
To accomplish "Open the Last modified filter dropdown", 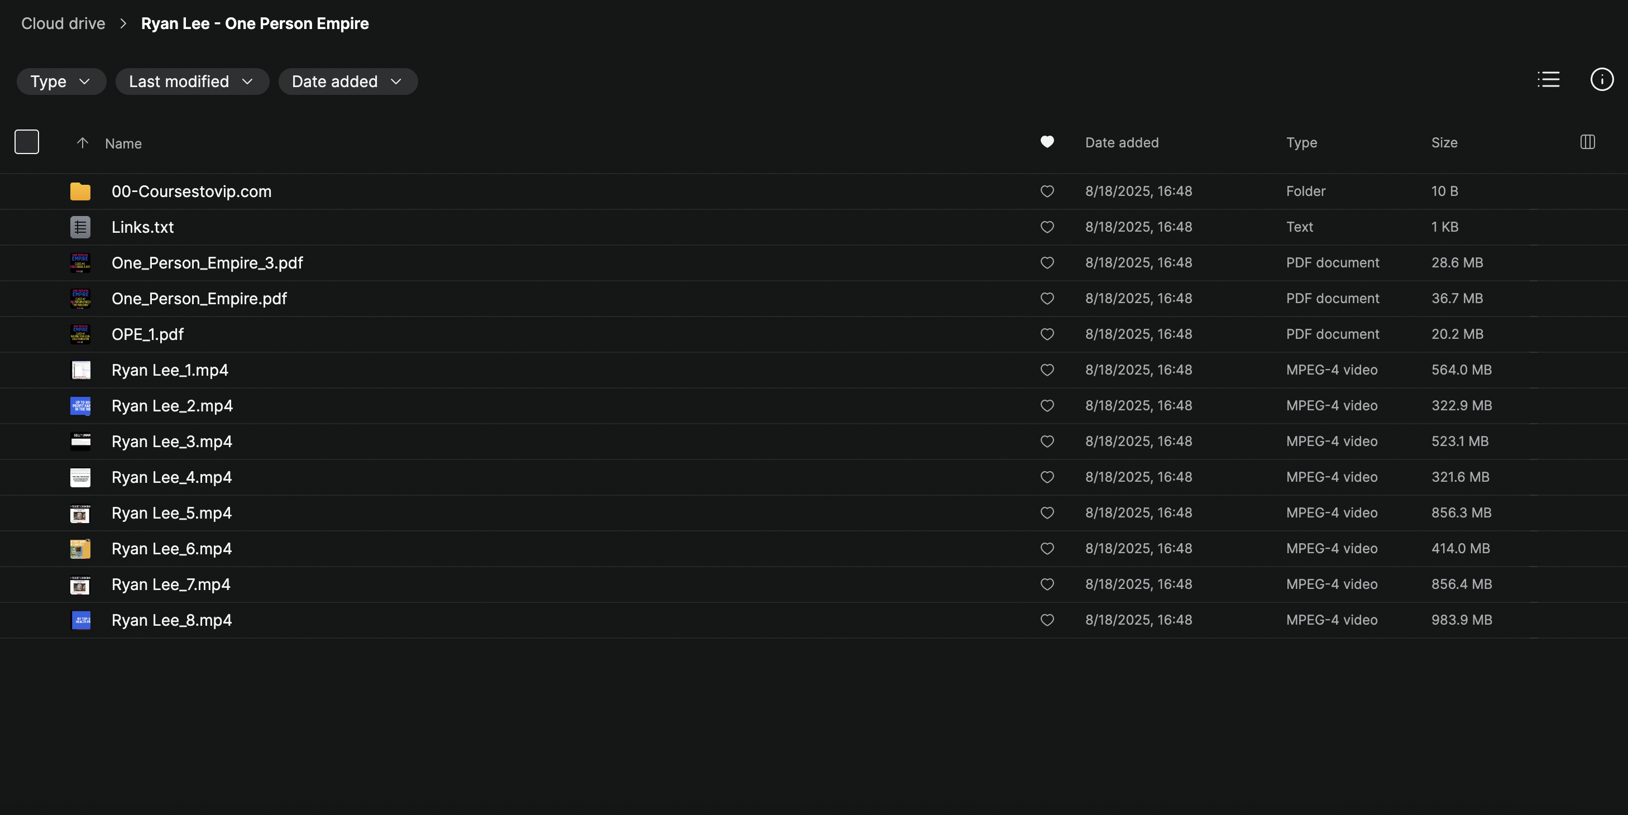I will [x=191, y=81].
